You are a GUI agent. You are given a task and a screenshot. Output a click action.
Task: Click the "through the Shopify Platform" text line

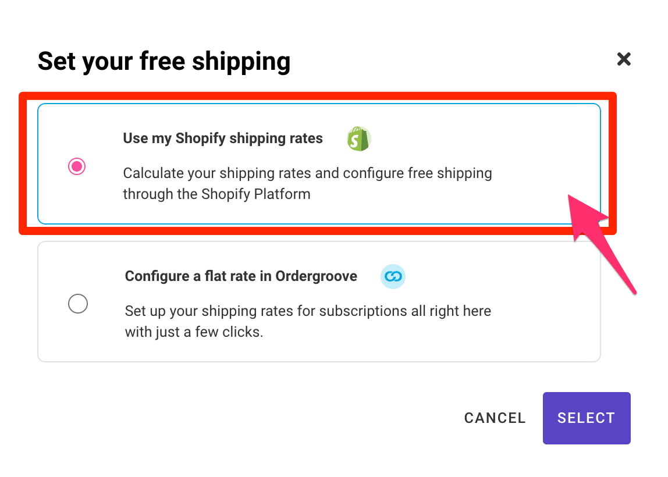click(216, 194)
